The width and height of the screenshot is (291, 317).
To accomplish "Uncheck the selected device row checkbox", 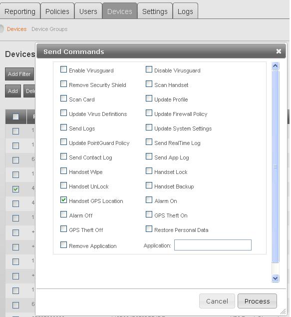I will pos(16,189).
